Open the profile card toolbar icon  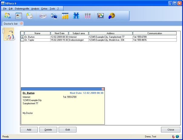pyautogui.click(x=19, y=16)
